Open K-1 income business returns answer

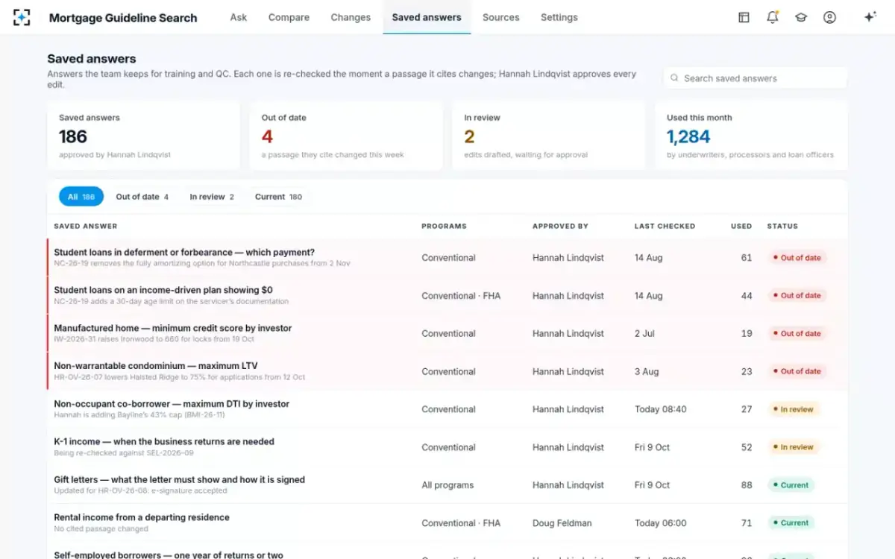pos(447,447)
